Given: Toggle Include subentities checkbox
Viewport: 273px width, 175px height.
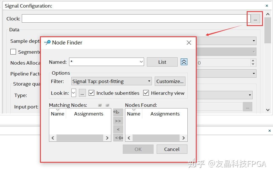Looking at the screenshot, I should [x=91, y=93].
